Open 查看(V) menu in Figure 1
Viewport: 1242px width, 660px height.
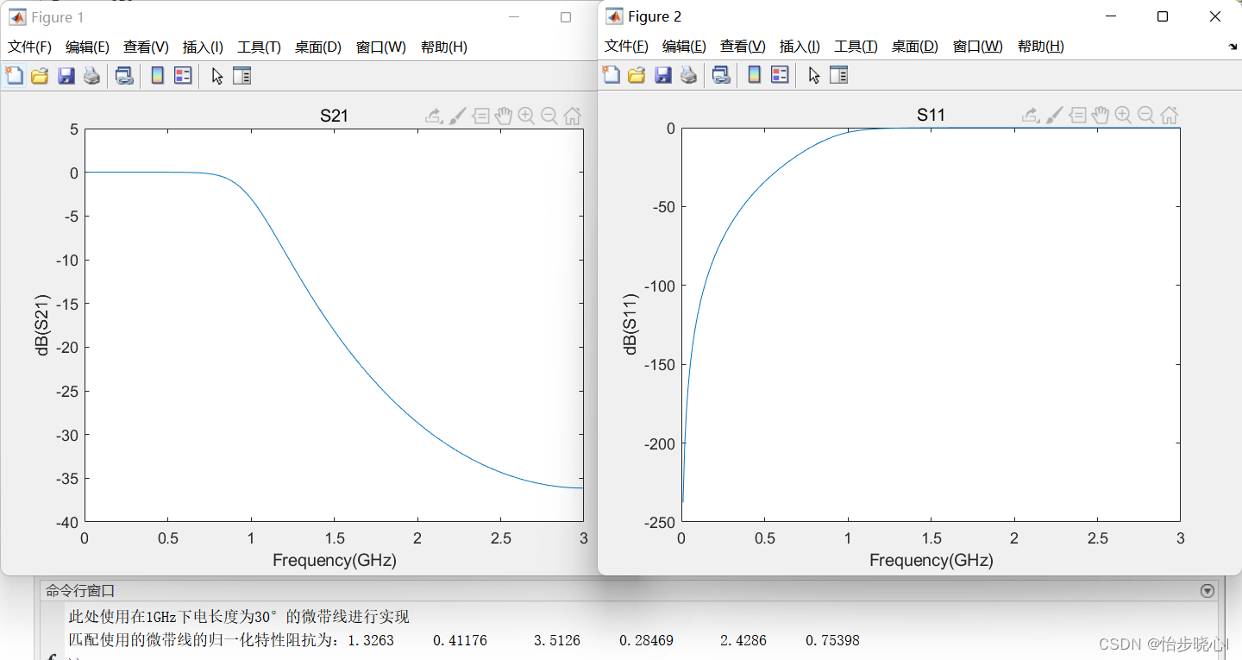[x=146, y=47]
